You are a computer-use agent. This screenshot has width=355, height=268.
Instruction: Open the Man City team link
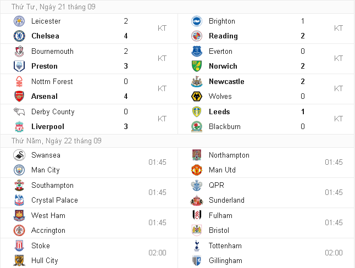point(46,170)
